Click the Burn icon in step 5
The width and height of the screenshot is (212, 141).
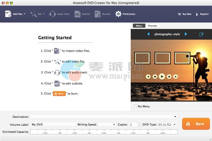point(59,93)
